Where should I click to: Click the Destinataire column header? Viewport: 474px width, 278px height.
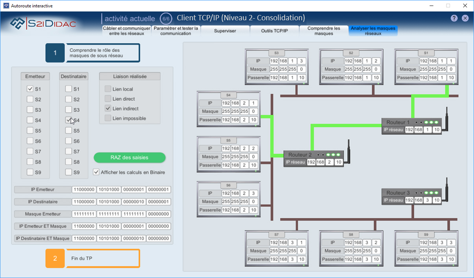(74, 76)
